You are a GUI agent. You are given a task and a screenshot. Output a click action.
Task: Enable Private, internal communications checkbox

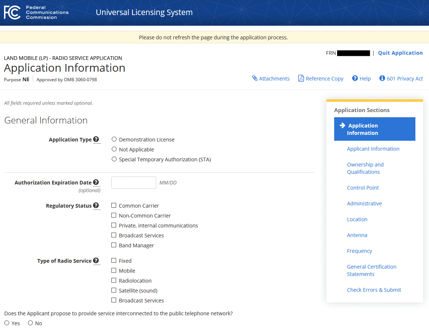[x=114, y=225]
